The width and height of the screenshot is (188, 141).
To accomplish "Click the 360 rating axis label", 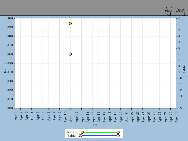I will [10, 54].
